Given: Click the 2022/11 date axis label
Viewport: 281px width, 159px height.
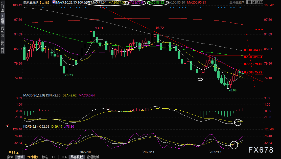Looking at the screenshot, I should (x=149, y=152).
